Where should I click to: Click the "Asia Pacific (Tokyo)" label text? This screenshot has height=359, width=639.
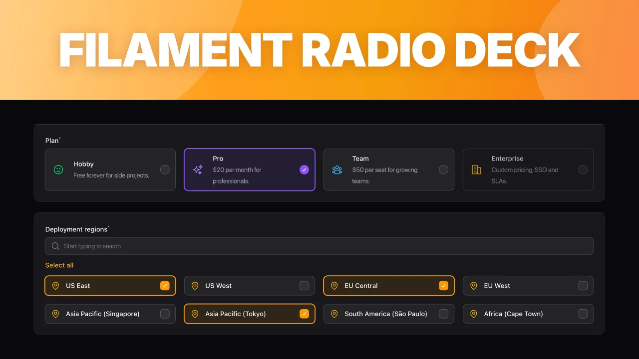point(236,314)
